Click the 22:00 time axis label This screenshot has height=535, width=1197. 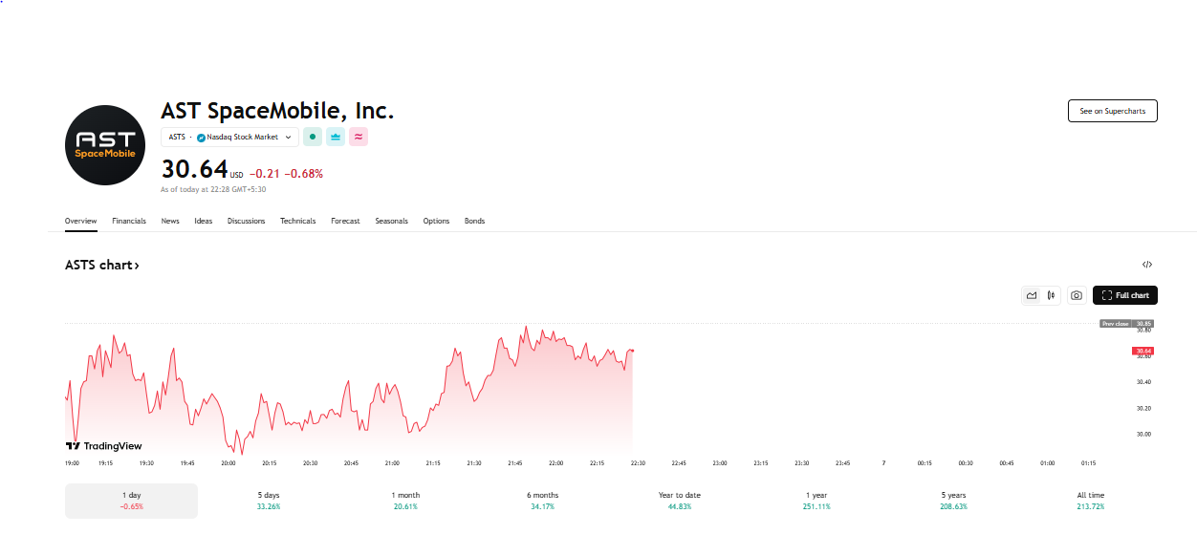[555, 463]
